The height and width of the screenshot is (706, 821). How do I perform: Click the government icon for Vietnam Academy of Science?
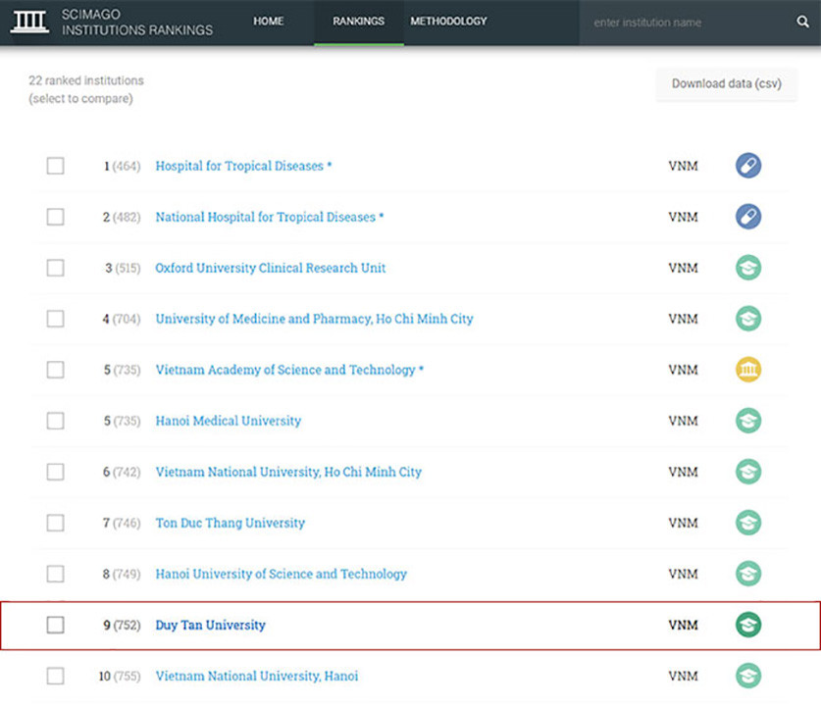coord(748,370)
